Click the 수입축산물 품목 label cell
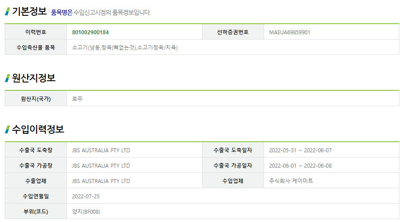The height and width of the screenshot is (222, 402). click(x=36, y=47)
